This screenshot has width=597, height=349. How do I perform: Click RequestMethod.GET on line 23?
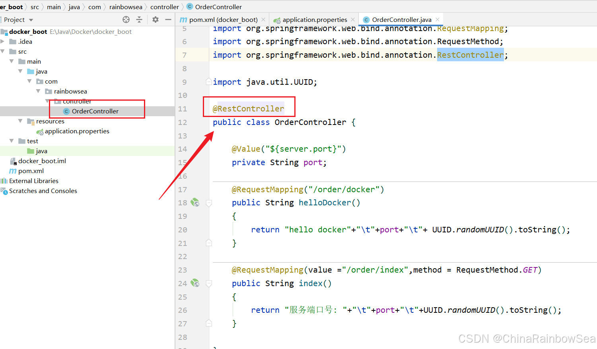point(497,270)
